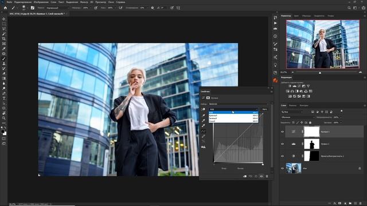Click the Home icon in options bar
Image resolution: width=367 pixels, height=206 pixels.
[x=5, y=7]
